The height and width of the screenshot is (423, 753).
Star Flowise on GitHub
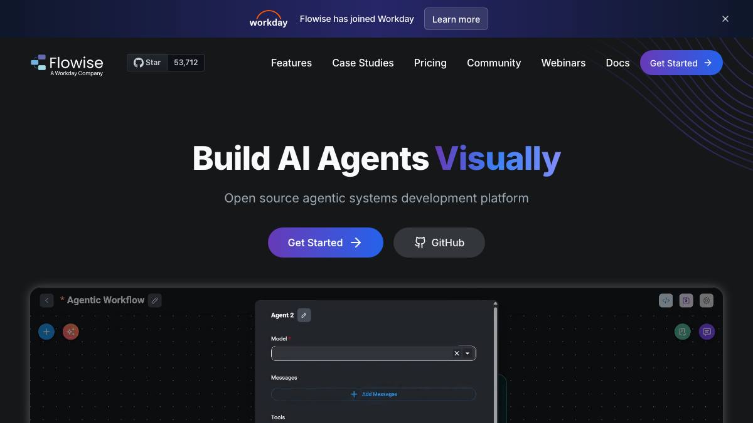click(x=147, y=63)
